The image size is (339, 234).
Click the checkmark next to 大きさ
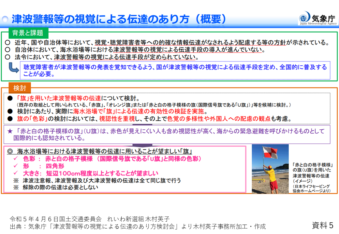tap(15, 173)
